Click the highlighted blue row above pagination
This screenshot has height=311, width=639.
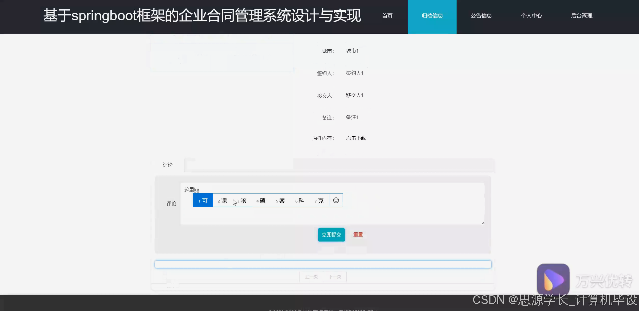coord(323,264)
